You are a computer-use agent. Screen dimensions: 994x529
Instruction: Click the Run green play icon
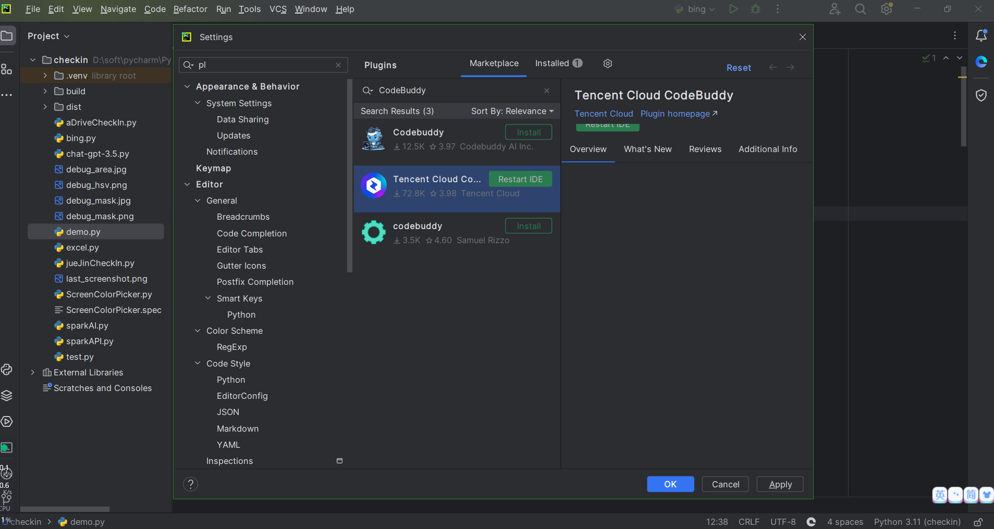733,9
